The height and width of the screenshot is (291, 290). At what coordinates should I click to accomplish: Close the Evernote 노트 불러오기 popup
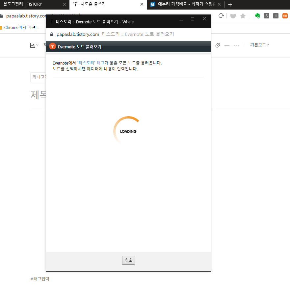(204, 19)
